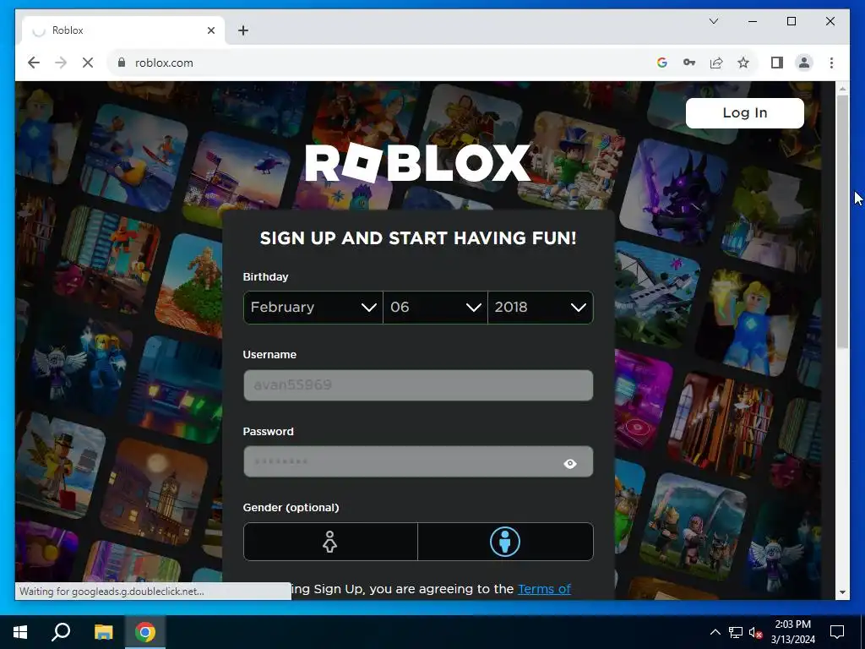
Task: Click the Log In button
Action: point(745,113)
